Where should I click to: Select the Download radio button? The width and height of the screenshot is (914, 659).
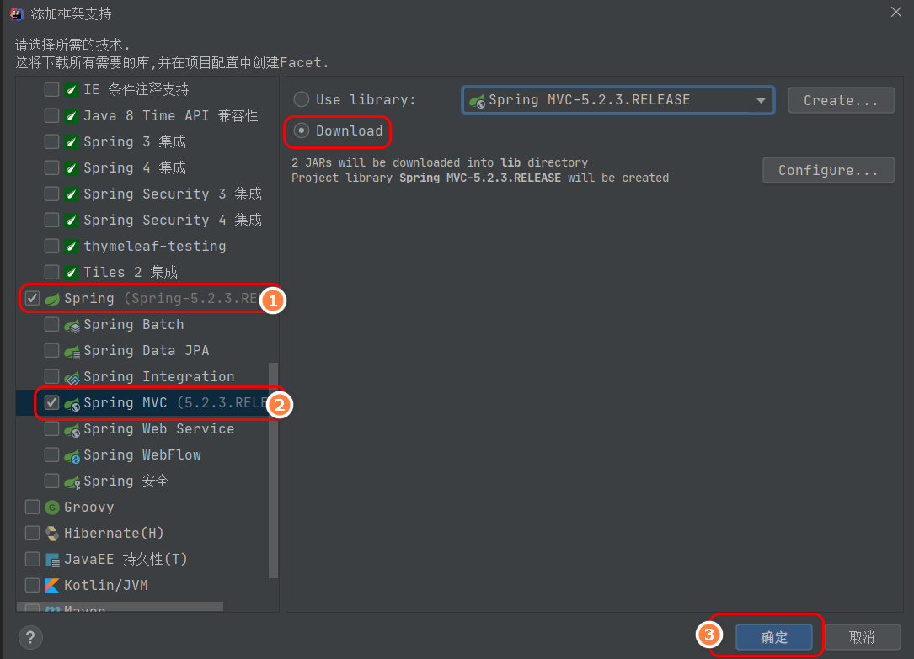pos(302,131)
